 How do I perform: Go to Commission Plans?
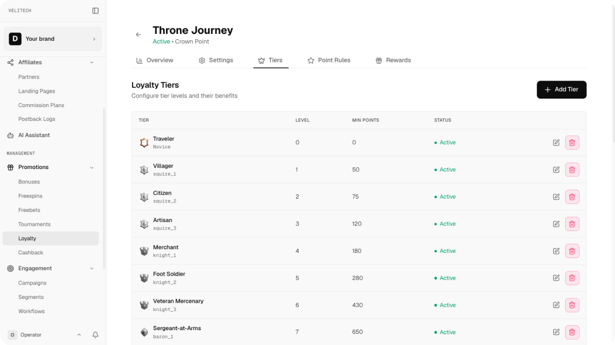coord(41,105)
